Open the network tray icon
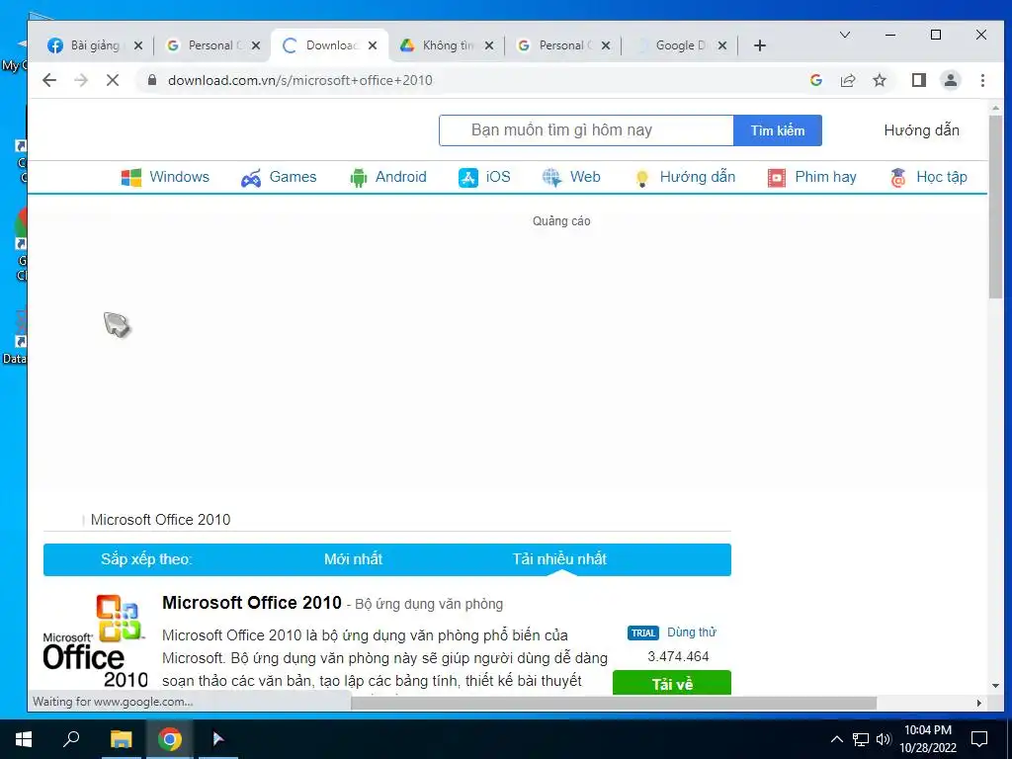Screen dimensions: 1012x759 [861, 739]
